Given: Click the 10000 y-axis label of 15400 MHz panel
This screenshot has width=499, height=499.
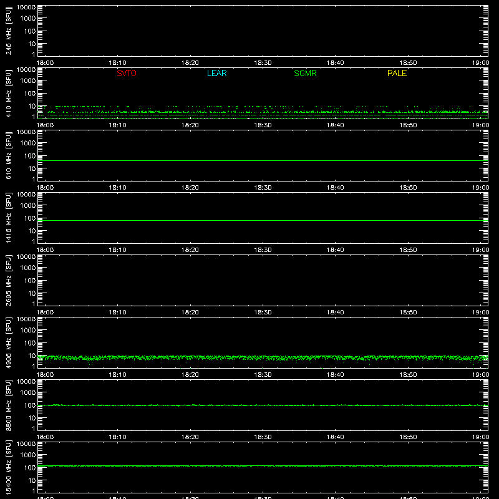Looking at the screenshot, I should 26,443.
